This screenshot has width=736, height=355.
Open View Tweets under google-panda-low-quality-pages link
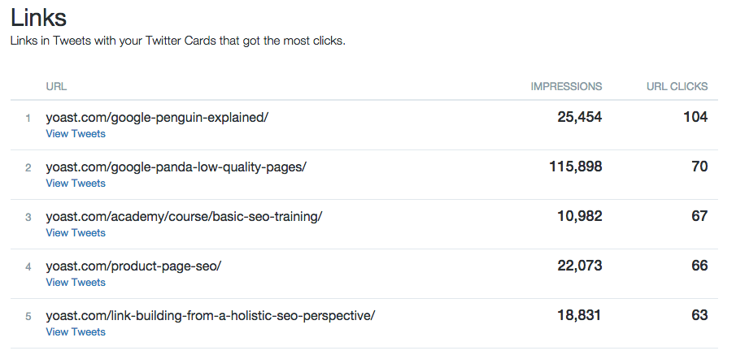pyautogui.click(x=76, y=184)
